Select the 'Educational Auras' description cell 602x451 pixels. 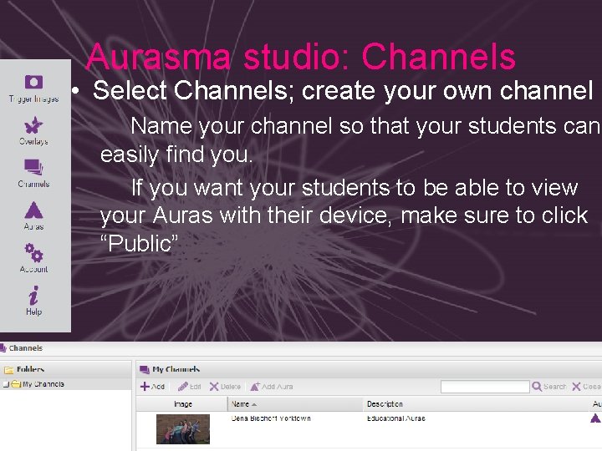[395, 418]
